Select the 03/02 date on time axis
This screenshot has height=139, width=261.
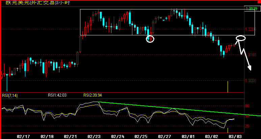[211, 137]
